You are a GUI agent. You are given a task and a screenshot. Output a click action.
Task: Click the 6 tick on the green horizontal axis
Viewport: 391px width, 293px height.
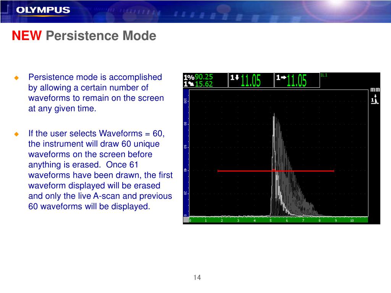[x=287, y=221]
